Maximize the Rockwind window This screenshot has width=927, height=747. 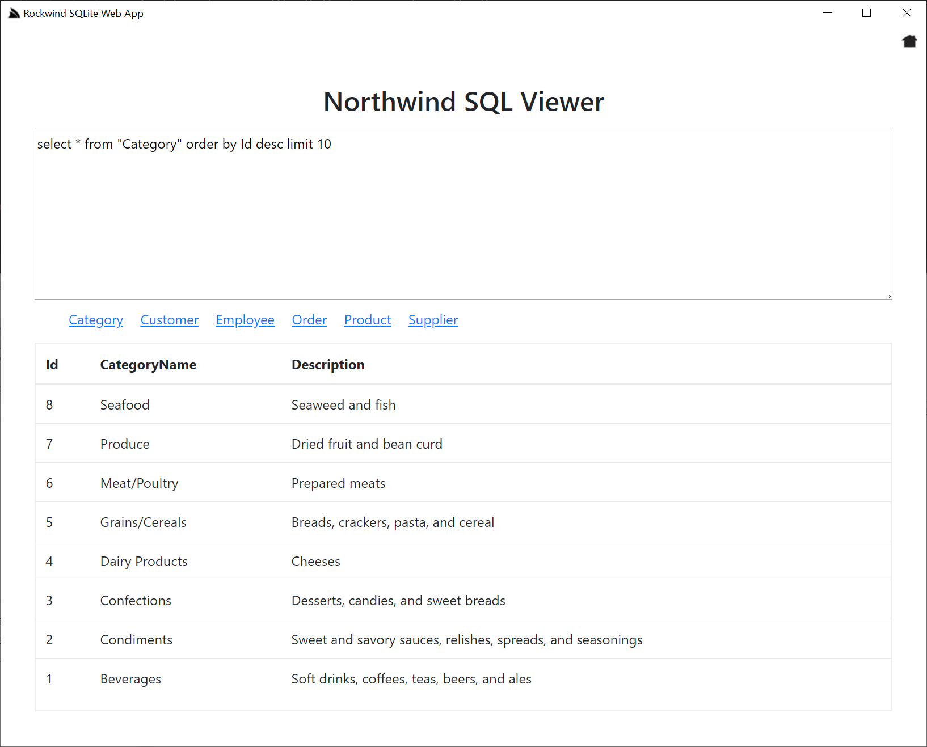pyautogui.click(x=866, y=13)
